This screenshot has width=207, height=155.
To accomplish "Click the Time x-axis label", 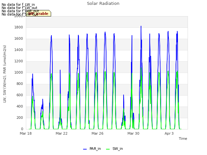I will (183, 139).
